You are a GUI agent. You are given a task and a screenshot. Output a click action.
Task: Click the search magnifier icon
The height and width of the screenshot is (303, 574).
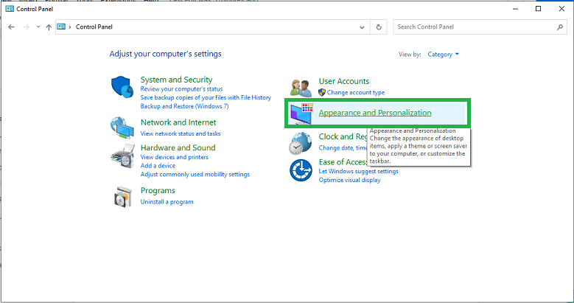560,27
